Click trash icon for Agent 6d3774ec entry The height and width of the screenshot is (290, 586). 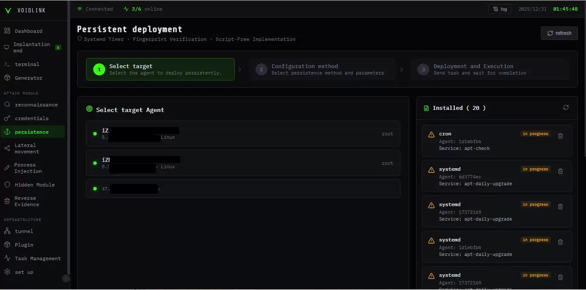560,171
